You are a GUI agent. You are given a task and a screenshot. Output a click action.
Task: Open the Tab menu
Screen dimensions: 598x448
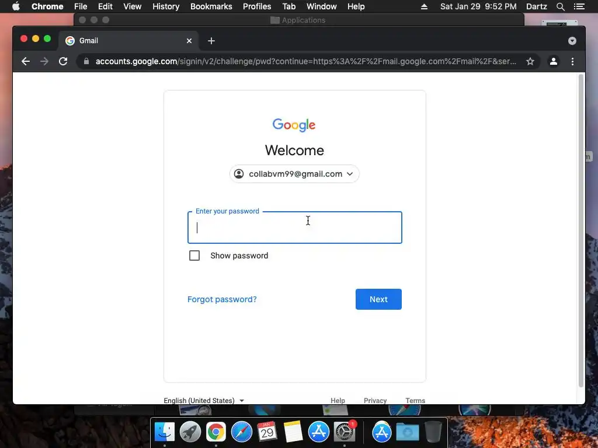(x=288, y=6)
